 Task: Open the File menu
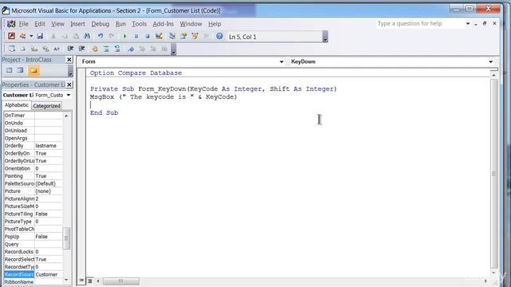pos(23,24)
